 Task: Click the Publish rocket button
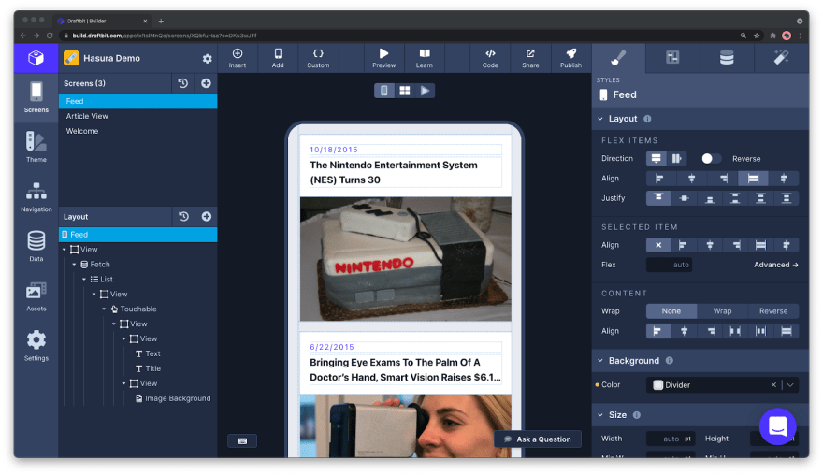(570, 58)
